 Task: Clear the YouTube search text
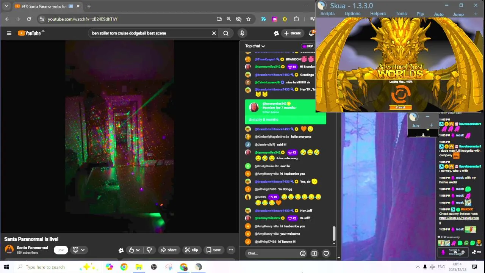tap(214, 33)
